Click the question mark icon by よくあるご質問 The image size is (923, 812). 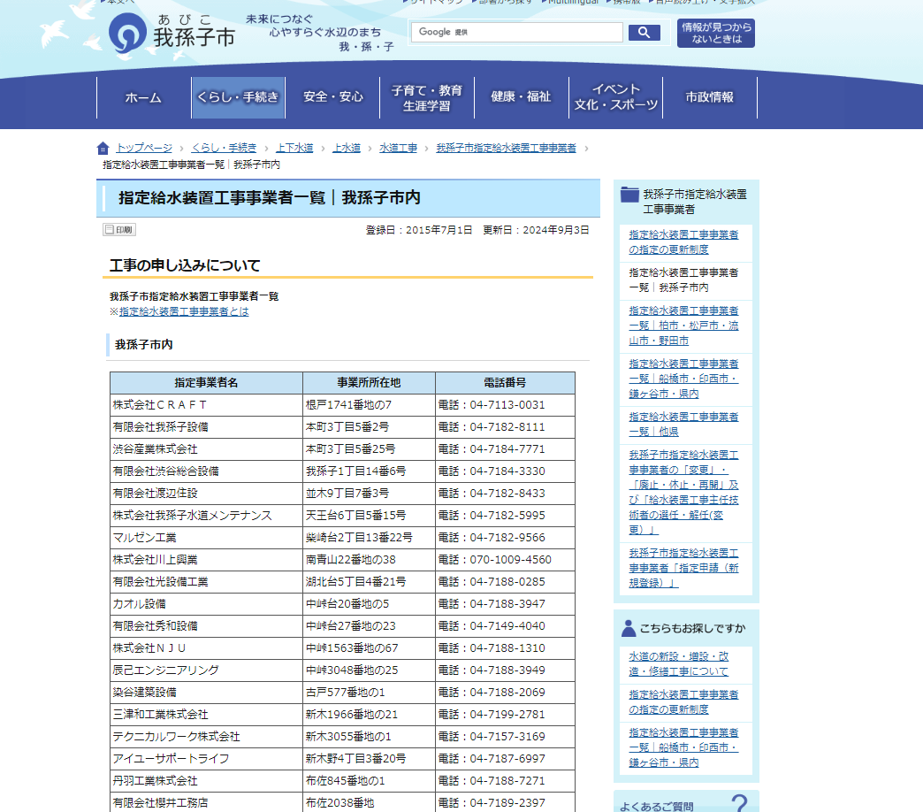[x=739, y=803]
